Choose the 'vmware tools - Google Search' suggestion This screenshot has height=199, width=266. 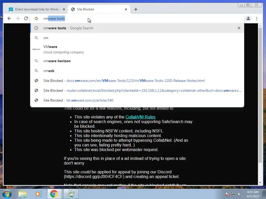(137, 28)
